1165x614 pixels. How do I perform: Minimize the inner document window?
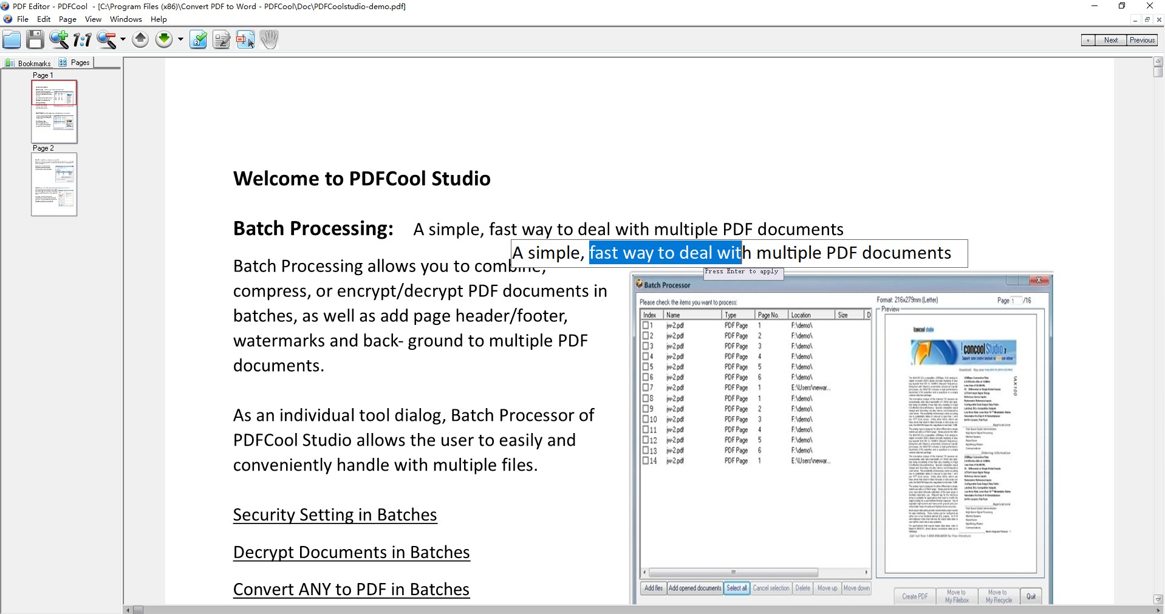pyautogui.click(x=1135, y=19)
